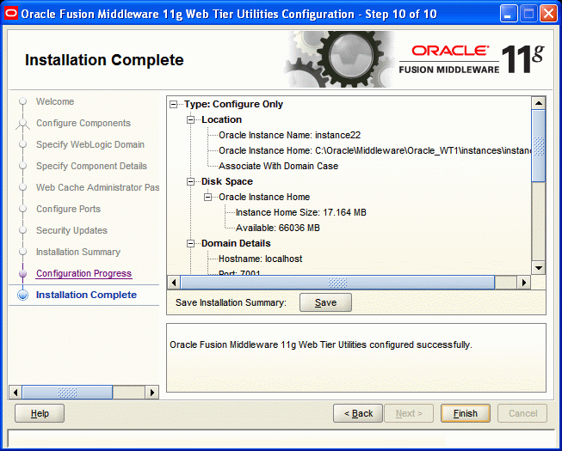562x451 pixels.
Task: Click summary tree scroll left arrow
Action: 174,283
